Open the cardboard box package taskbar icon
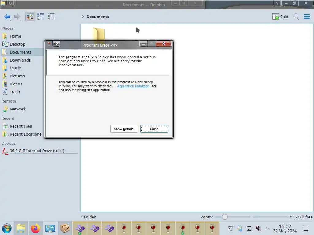The image size is (314, 235). pos(65,228)
